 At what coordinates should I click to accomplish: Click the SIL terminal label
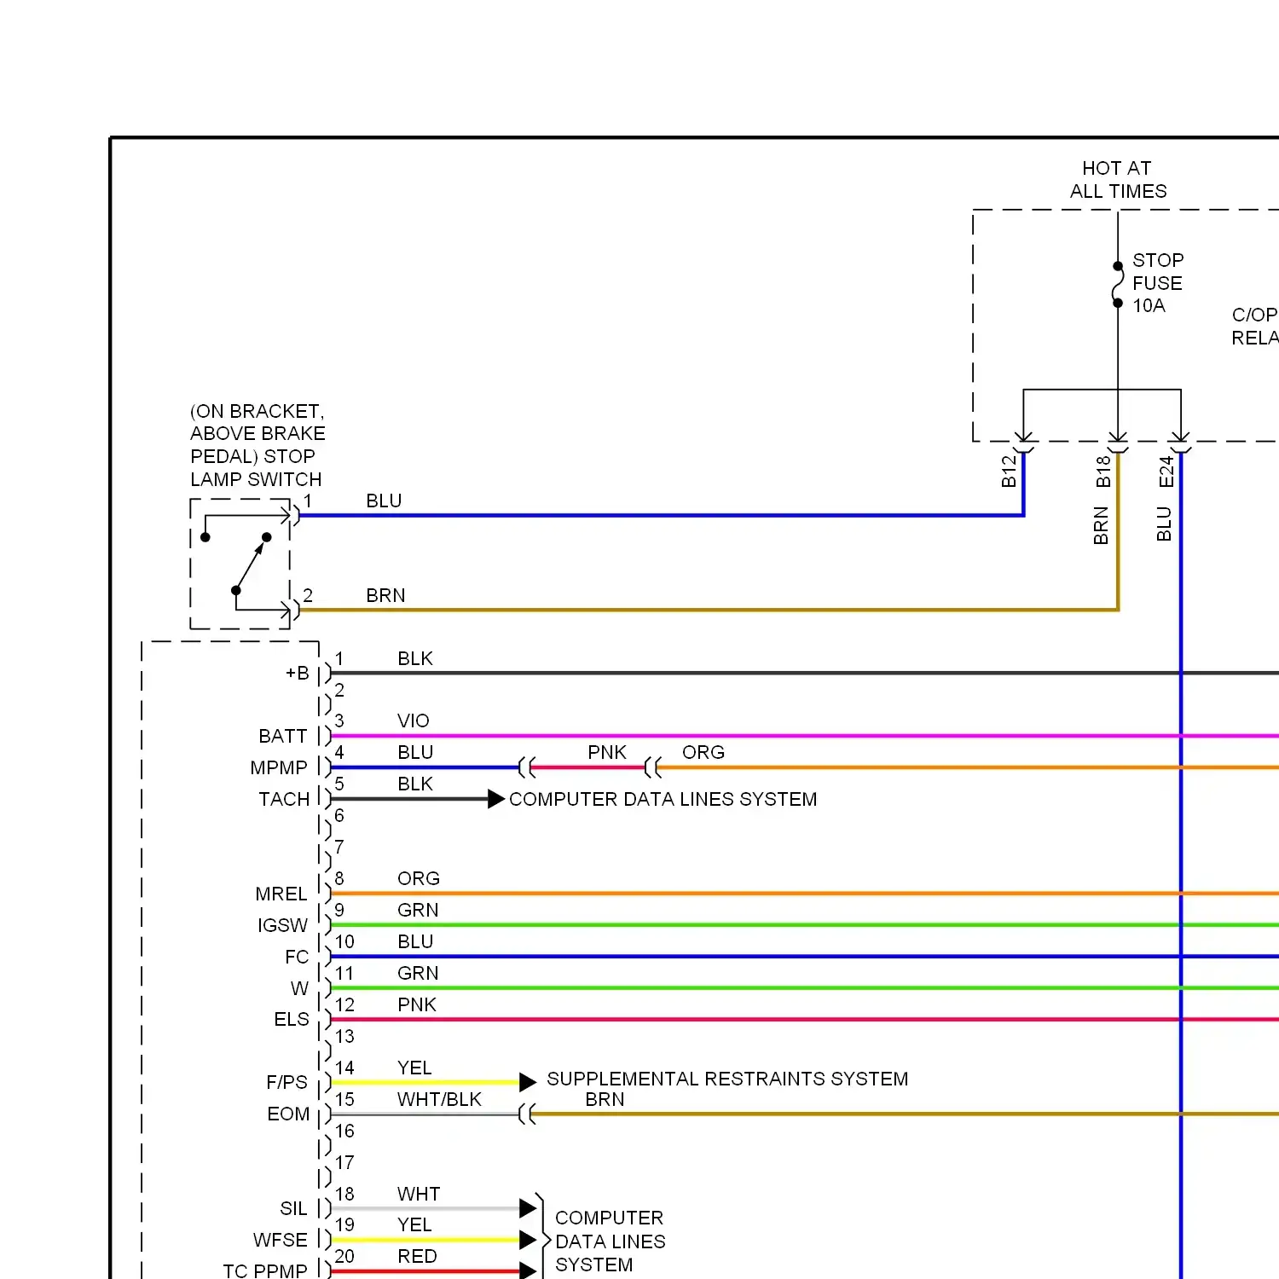pos(293,1208)
